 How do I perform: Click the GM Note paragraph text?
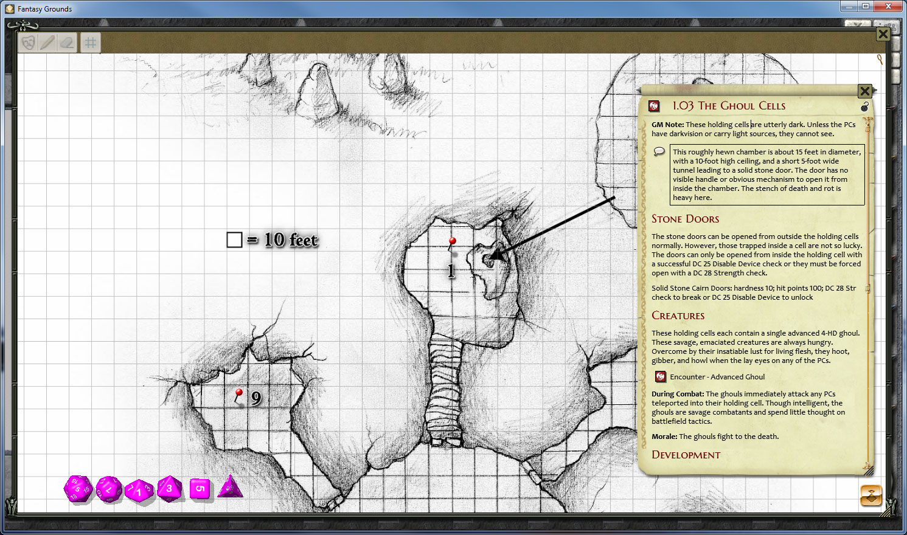(x=754, y=129)
